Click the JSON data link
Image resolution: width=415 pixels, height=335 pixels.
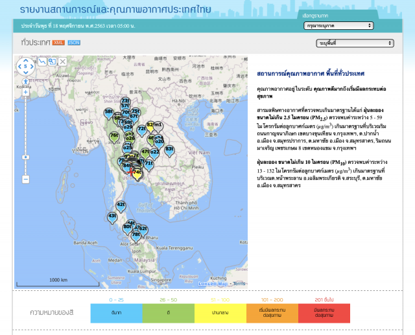pos(74,43)
